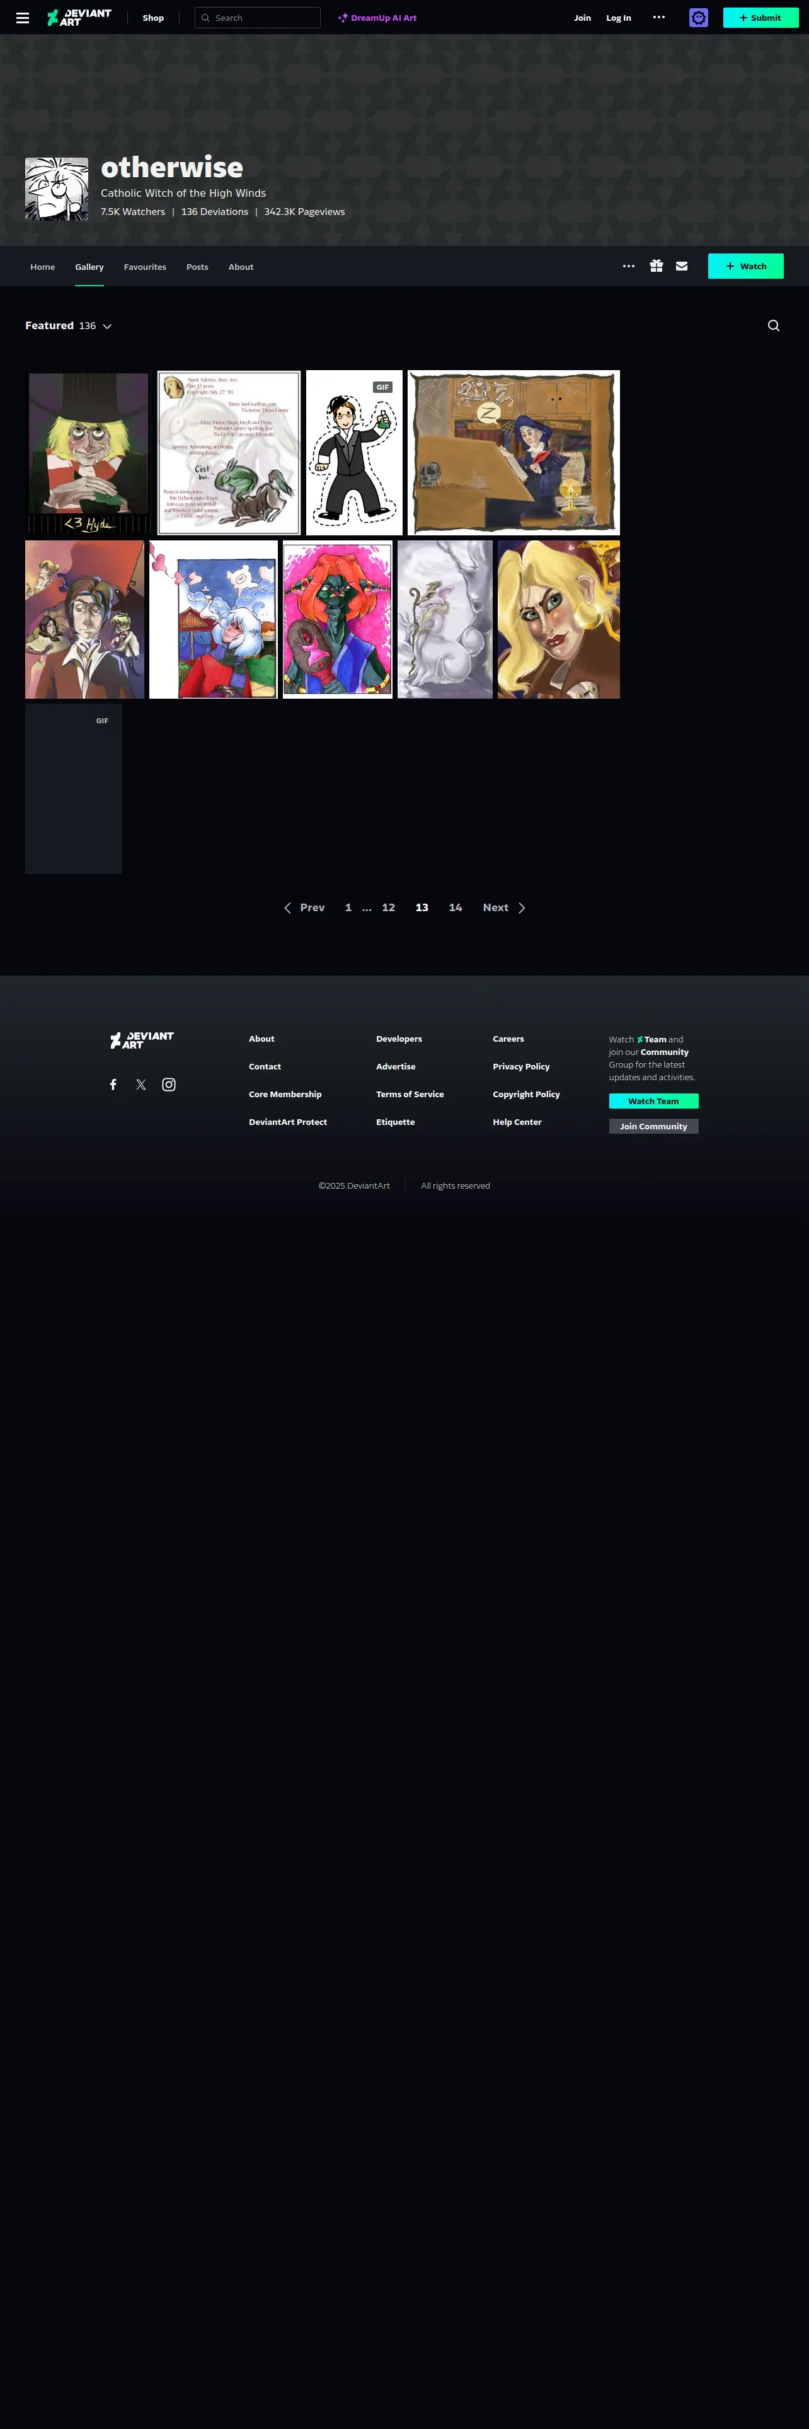Select the Gallery tab

[x=89, y=267]
